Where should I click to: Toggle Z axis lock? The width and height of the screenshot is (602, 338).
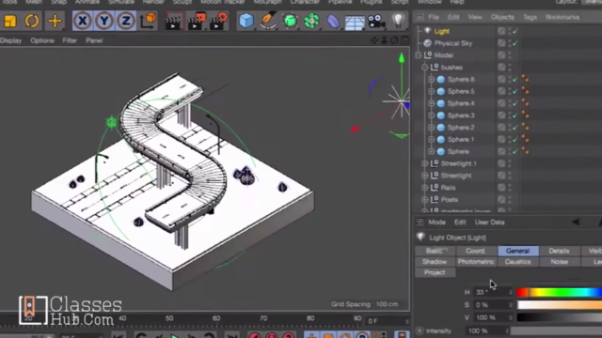tap(126, 21)
